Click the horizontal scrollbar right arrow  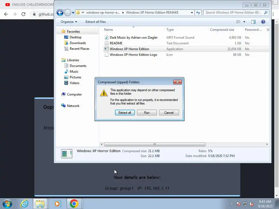[x=267, y=144]
